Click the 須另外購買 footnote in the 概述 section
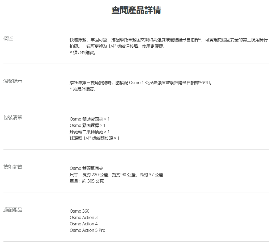The image size is (273, 252). 83,53
